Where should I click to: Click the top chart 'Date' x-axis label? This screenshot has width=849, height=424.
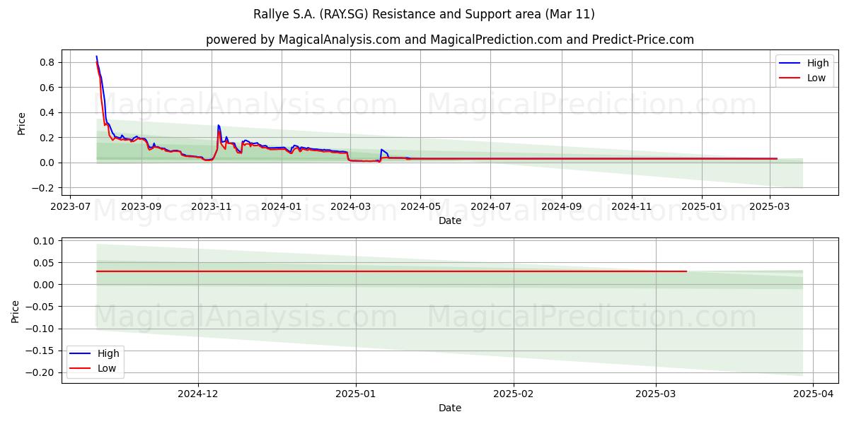(x=450, y=220)
